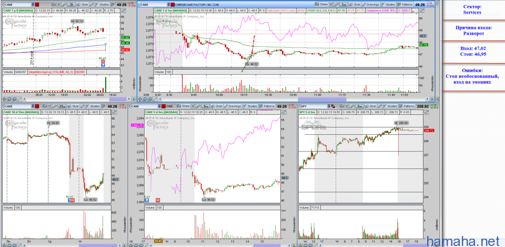Click chart mode icon right of daily status line

(x=123, y=10)
